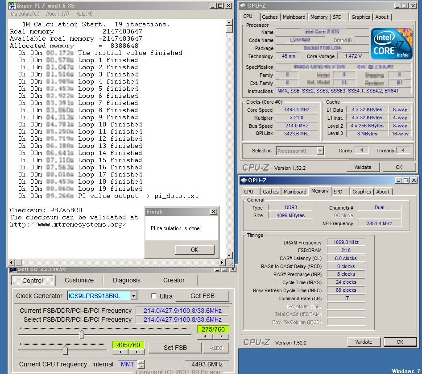Viewport: 422px width, 374px height.
Task: Open the Help(H) menu in Super PI
Action: pyautogui.click(x=84, y=14)
